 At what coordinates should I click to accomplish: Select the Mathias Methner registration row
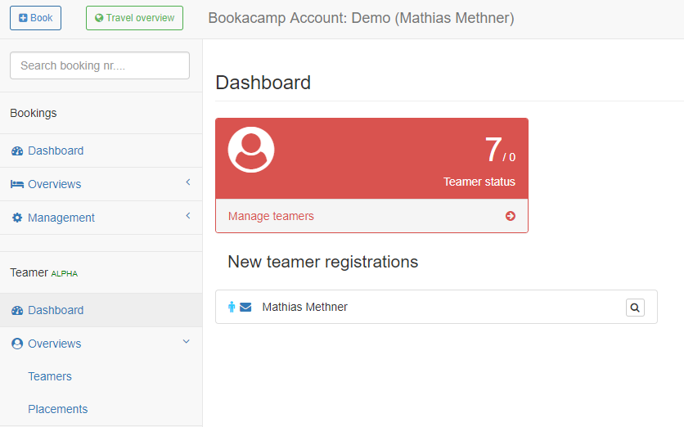coord(436,307)
